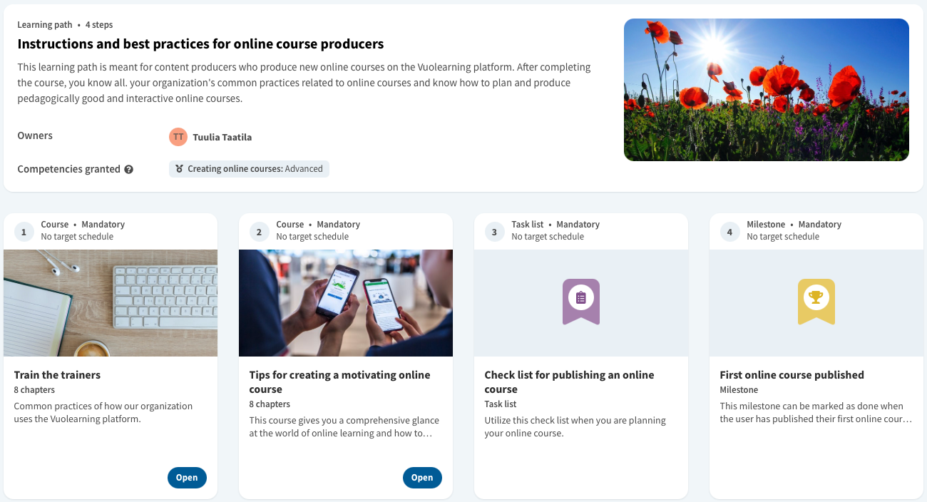Image resolution: width=927 pixels, height=502 pixels.
Task: Open First online course published title
Action: (x=792, y=375)
